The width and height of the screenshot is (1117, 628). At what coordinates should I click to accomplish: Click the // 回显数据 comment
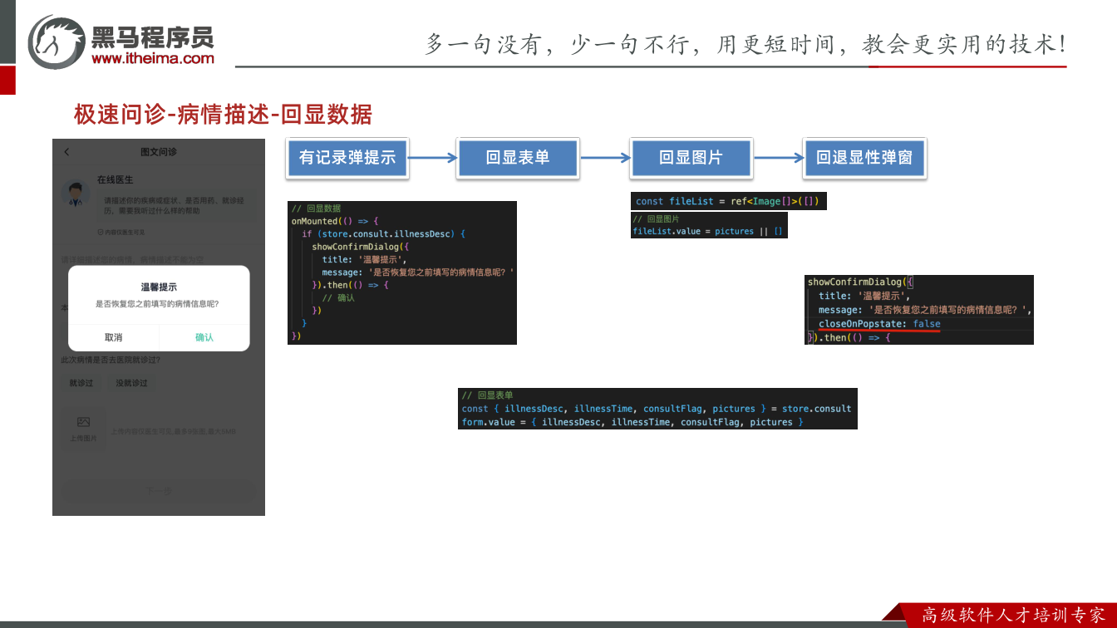[x=316, y=209]
